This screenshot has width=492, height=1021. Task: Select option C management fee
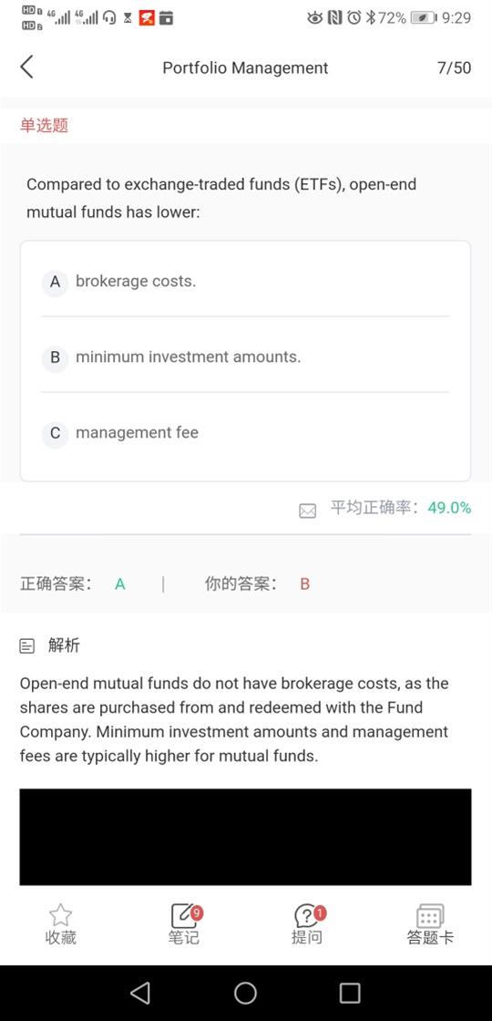click(245, 432)
